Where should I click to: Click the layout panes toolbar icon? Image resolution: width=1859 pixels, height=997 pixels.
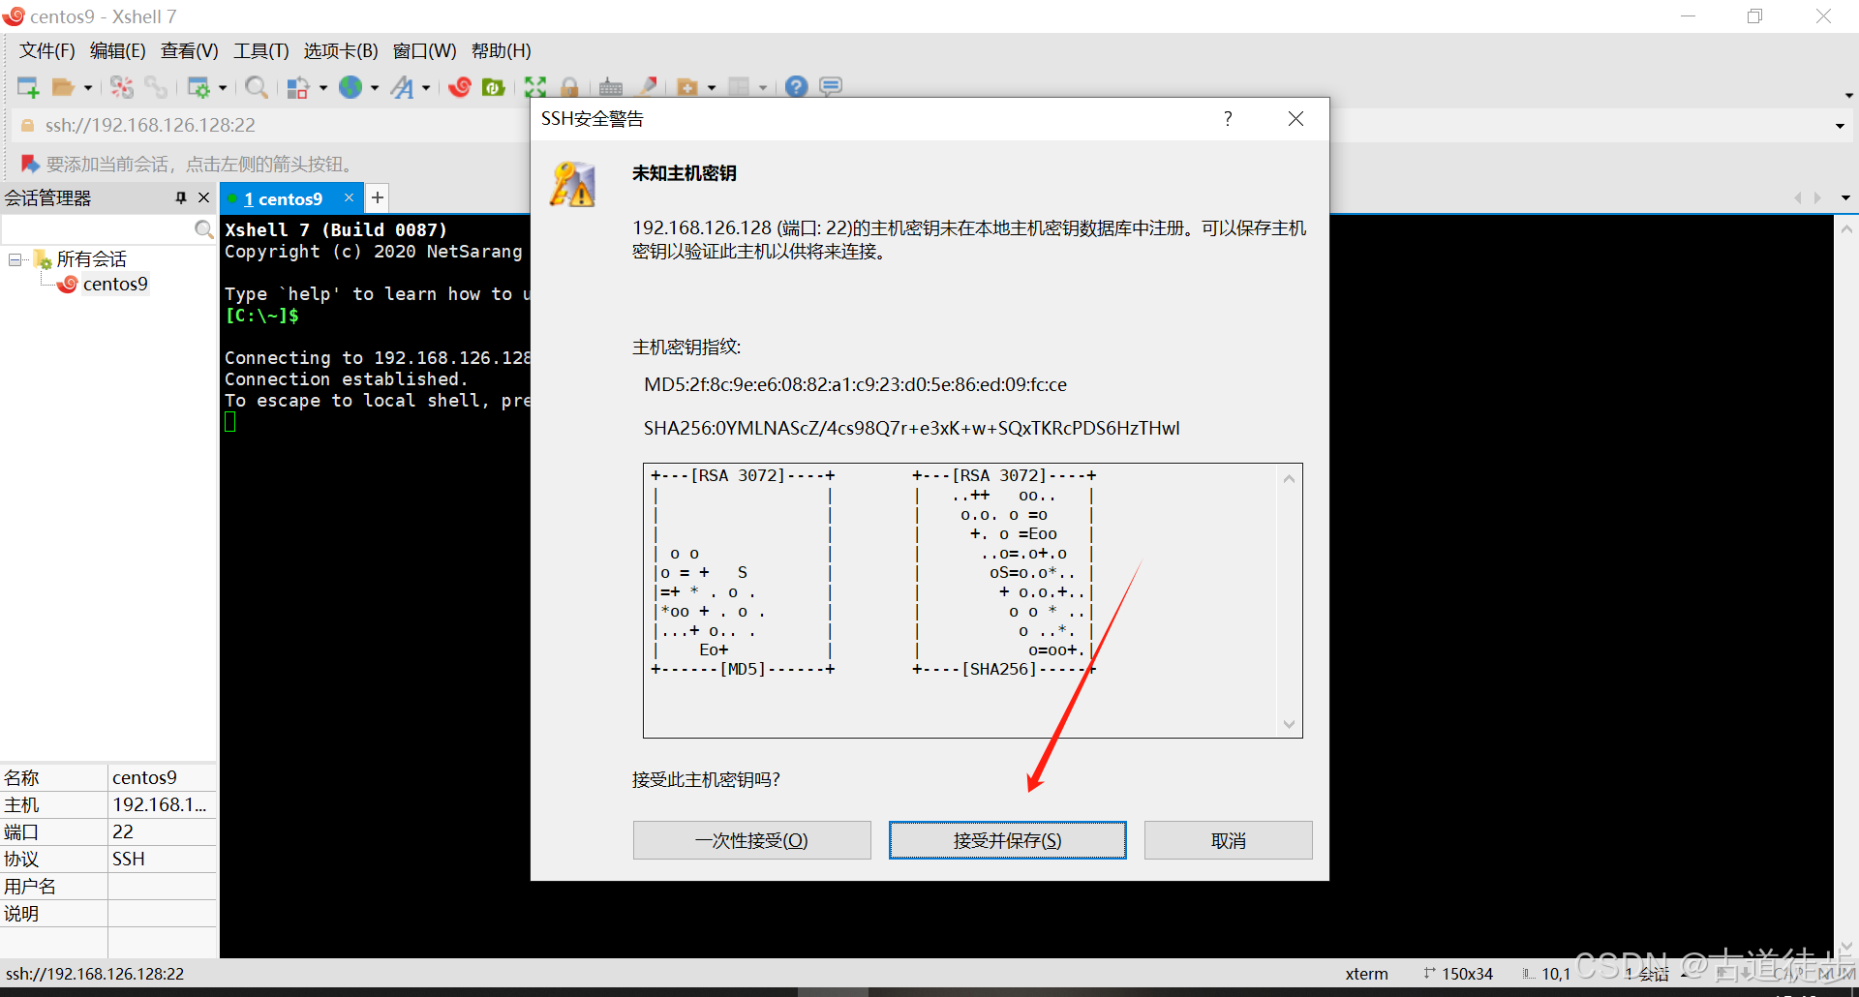[739, 87]
